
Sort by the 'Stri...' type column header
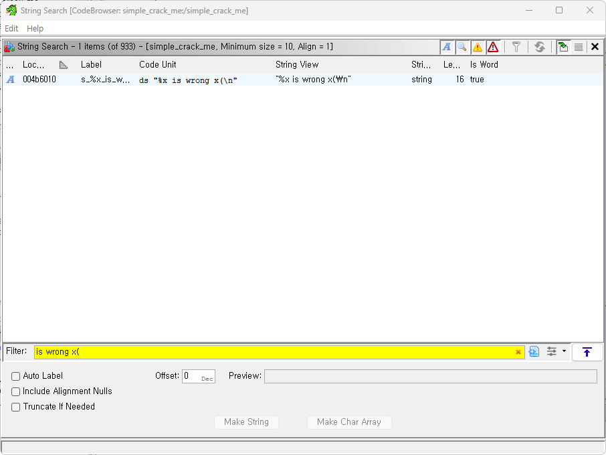(x=421, y=64)
